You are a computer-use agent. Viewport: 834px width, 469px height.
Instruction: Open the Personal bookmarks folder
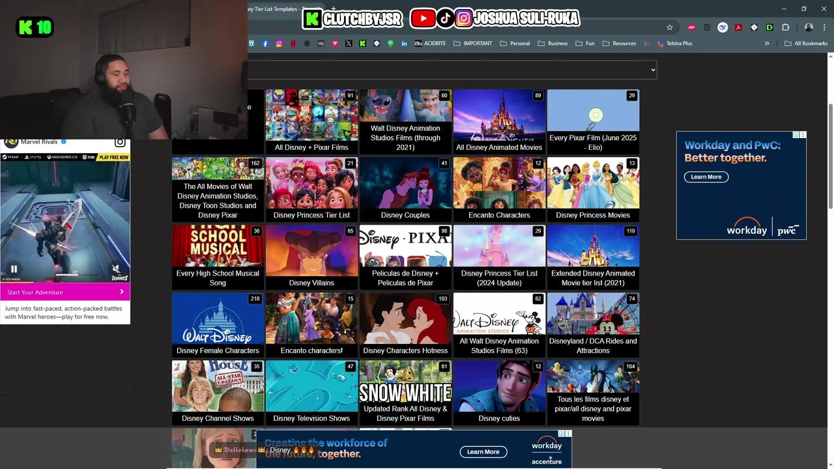(515, 44)
